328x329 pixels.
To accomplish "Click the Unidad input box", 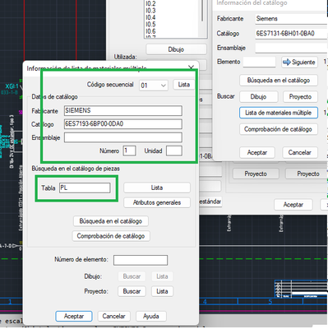I will [x=174, y=151].
